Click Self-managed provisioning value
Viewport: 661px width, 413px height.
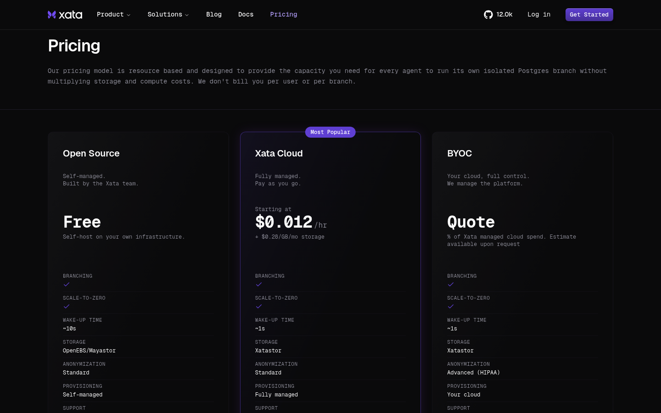point(83,395)
